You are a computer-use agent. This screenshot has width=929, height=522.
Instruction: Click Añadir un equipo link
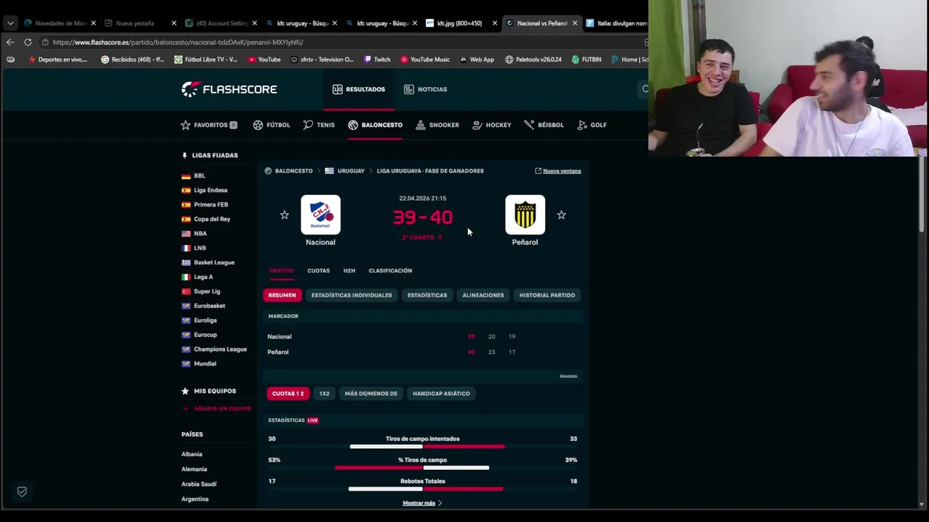[216, 409]
